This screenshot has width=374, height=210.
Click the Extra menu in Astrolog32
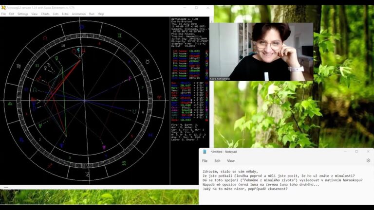tap(65, 14)
